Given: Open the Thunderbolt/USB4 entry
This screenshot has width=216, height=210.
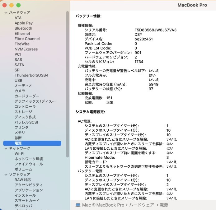Looking at the screenshot, I should pos(31,76).
